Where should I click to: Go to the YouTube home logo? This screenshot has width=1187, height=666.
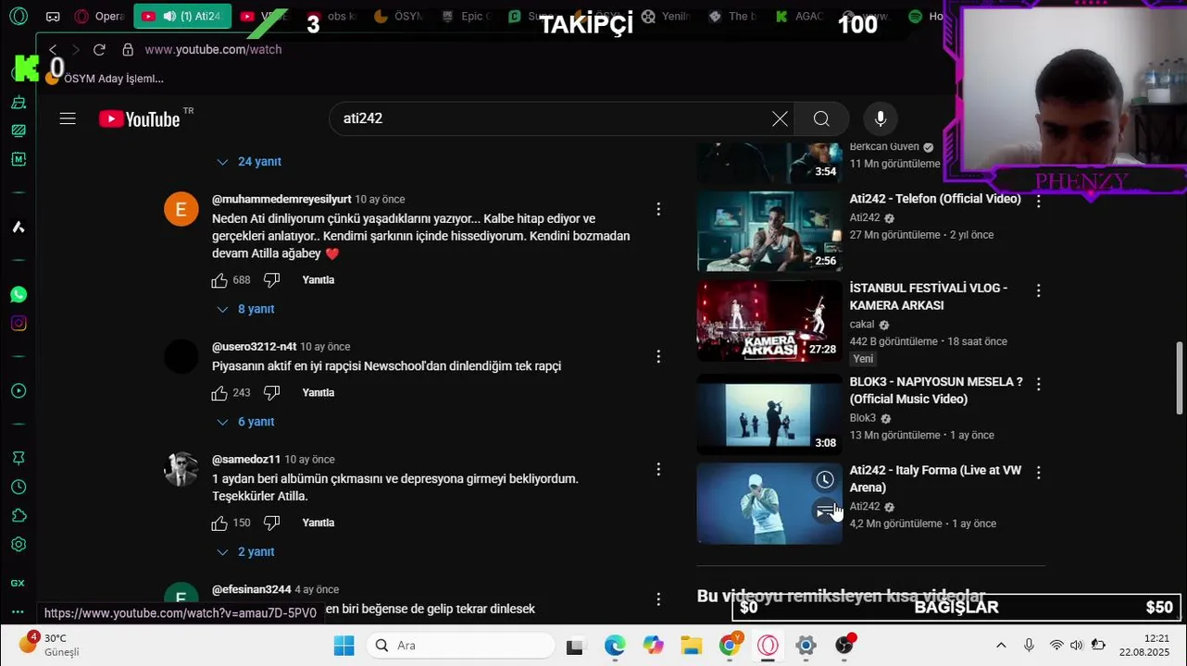pyautogui.click(x=140, y=118)
